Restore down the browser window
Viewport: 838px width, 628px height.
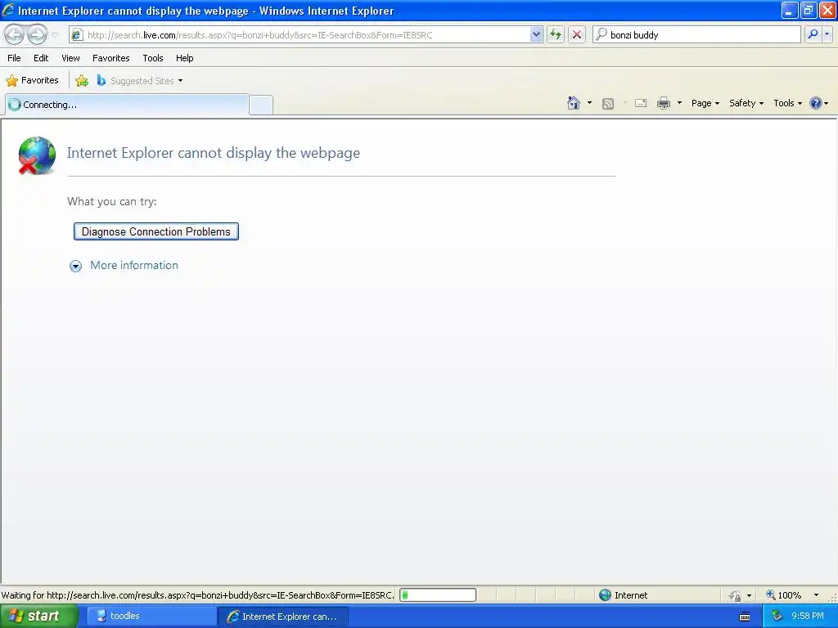point(809,10)
